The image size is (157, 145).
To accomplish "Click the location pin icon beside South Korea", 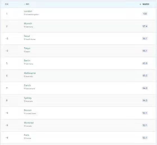I will [x=25, y=39].
